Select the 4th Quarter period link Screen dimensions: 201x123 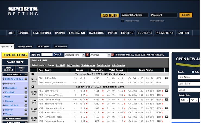(x=118, y=65)
